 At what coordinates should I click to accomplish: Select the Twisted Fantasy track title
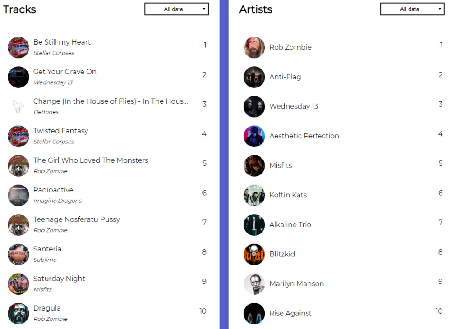(60, 131)
